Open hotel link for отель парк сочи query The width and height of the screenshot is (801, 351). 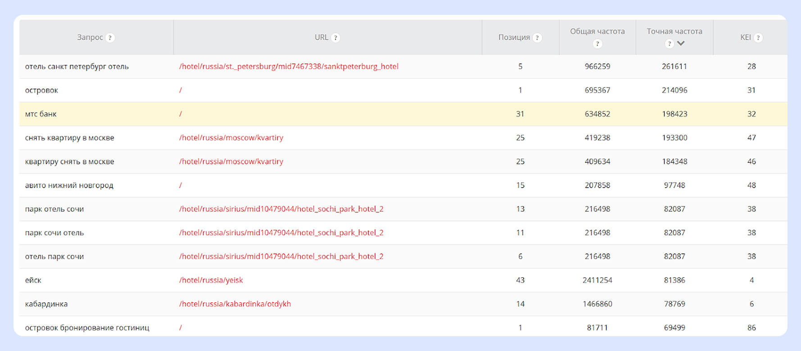281,256
